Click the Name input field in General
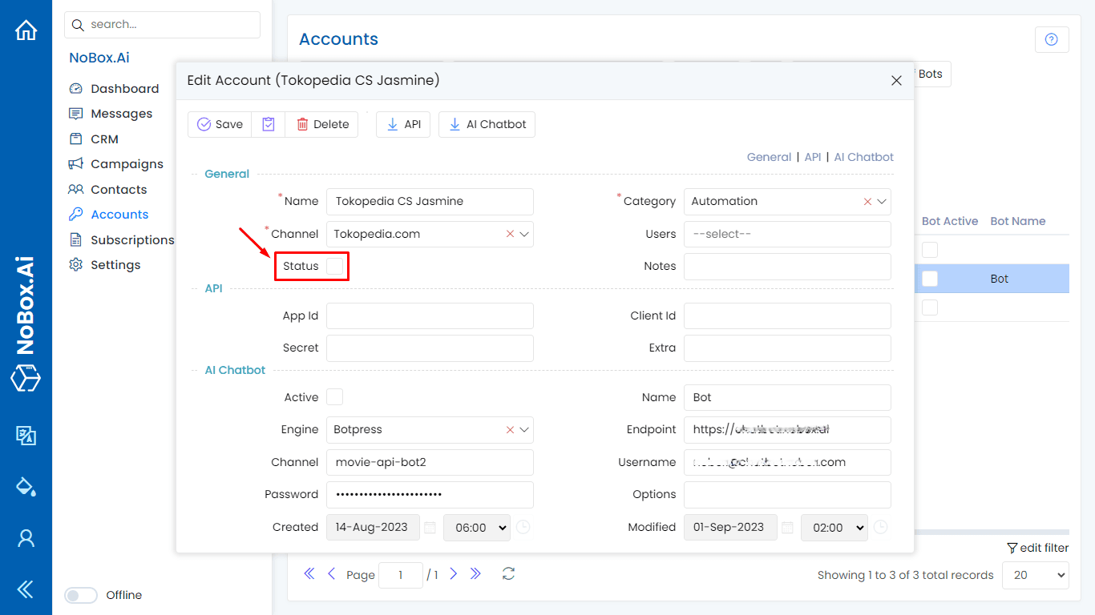This screenshot has width=1095, height=615. click(x=430, y=202)
